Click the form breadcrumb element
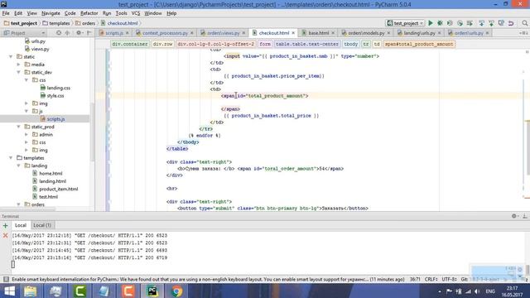 [x=265, y=44]
